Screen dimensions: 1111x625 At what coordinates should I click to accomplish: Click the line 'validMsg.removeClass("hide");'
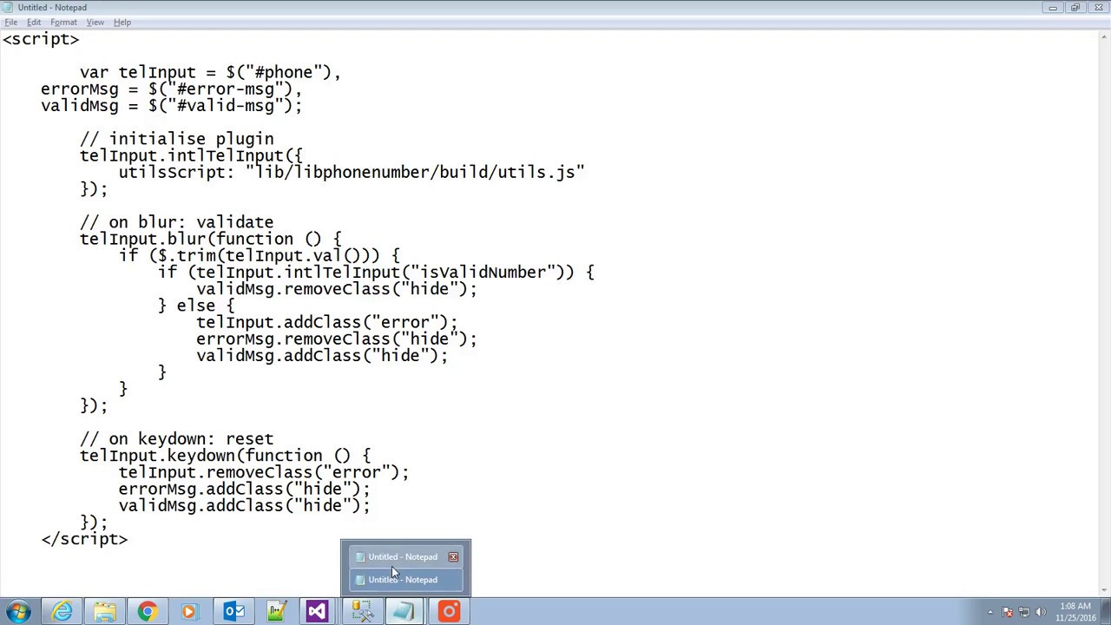[337, 289]
